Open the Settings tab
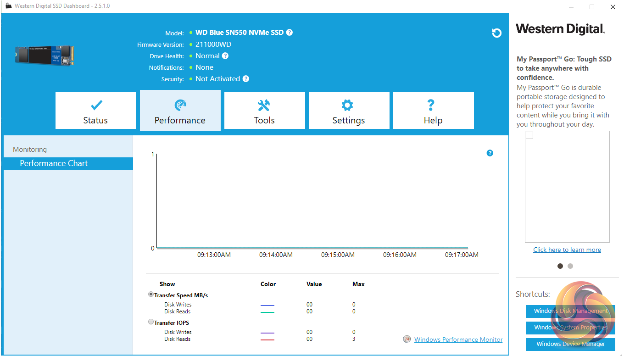This screenshot has height=356, width=624. point(349,111)
